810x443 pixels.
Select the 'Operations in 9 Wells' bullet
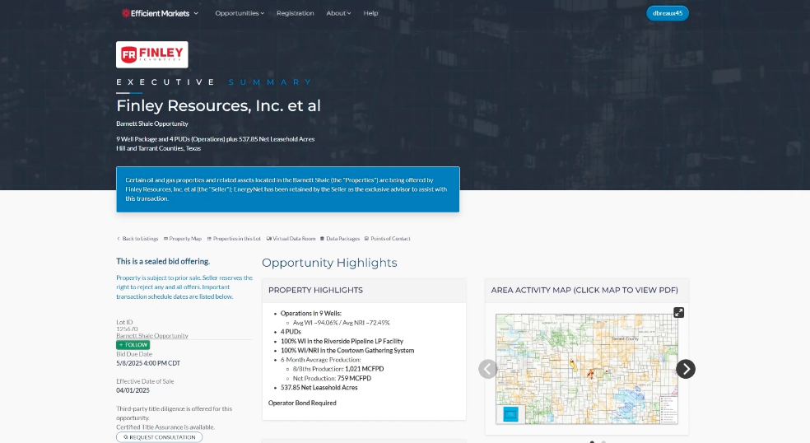click(x=311, y=313)
